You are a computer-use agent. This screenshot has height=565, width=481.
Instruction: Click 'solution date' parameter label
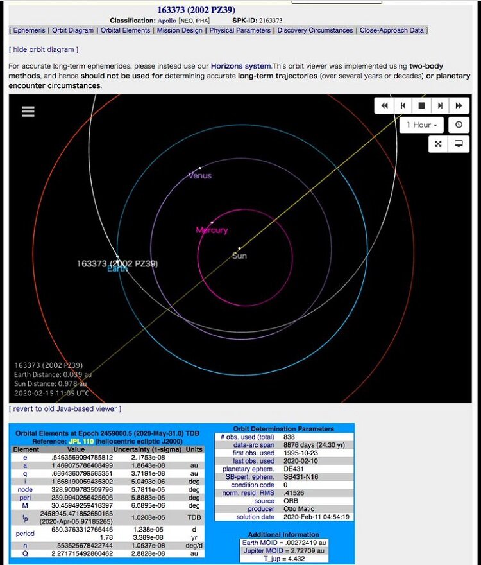255,517
